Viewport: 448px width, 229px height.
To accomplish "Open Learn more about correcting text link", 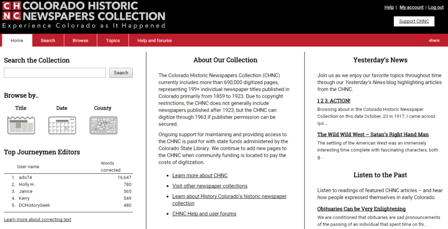I will coord(38,219).
